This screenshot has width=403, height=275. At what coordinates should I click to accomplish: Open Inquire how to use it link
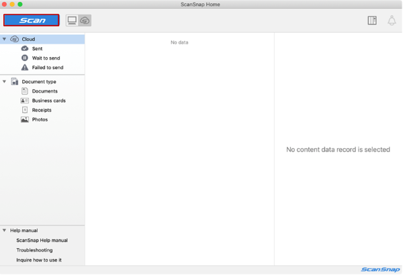coord(39,260)
